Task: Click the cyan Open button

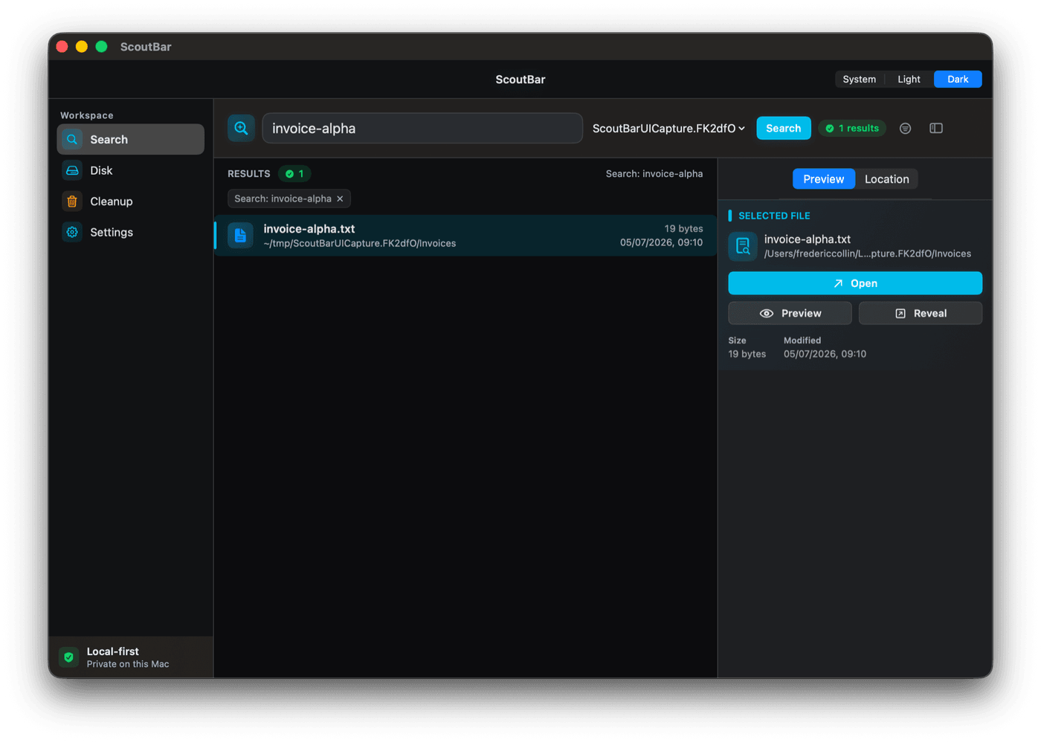Action: pyautogui.click(x=855, y=283)
